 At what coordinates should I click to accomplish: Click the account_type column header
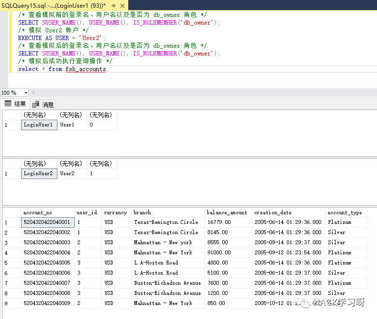tap(346, 212)
